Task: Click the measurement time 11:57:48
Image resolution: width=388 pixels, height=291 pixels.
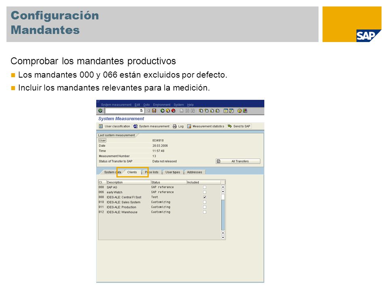Action: click(x=158, y=151)
